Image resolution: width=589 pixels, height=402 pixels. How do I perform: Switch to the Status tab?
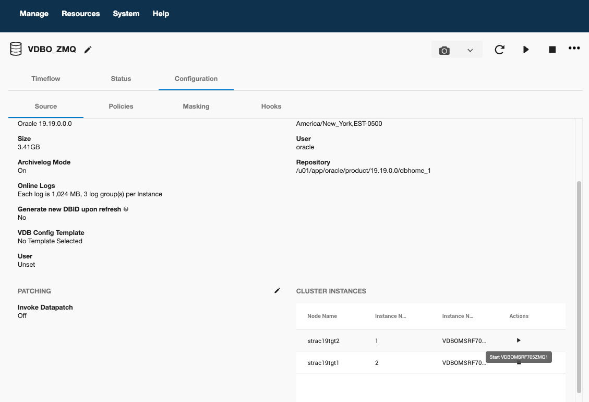pyautogui.click(x=121, y=79)
